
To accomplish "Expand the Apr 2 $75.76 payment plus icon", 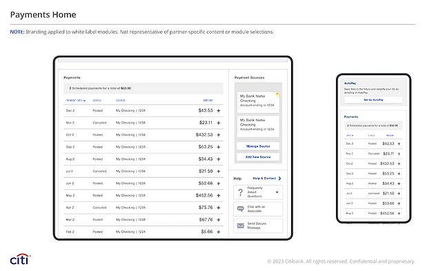I will coord(219,208).
